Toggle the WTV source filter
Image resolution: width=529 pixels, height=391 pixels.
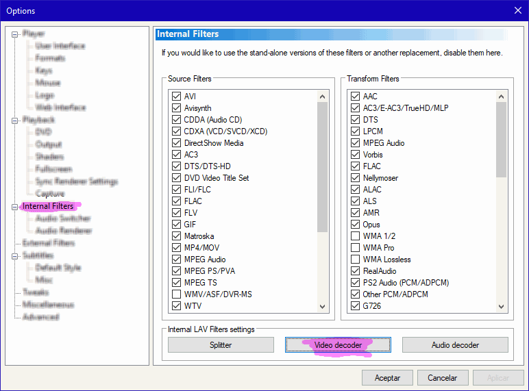176,305
